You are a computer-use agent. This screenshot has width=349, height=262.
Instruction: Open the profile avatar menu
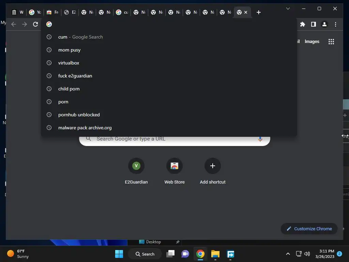(324, 24)
